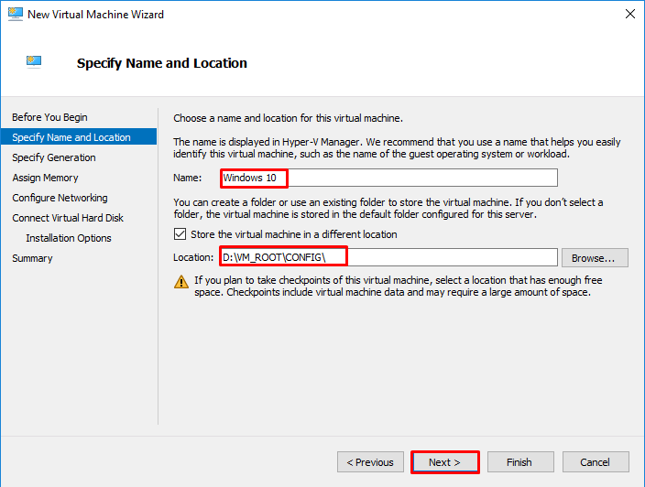Click the wizard icon in the title bar

pyautogui.click(x=16, y=14)
